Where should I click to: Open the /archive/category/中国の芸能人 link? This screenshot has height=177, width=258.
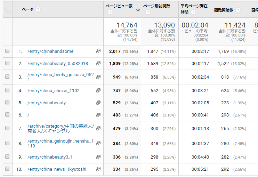point(61,128)
